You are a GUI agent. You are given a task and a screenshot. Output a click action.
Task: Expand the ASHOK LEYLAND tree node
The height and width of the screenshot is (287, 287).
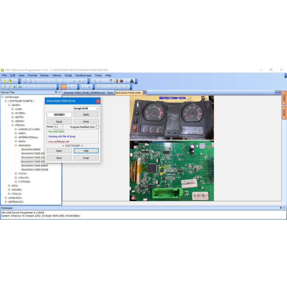coord(16,129)
